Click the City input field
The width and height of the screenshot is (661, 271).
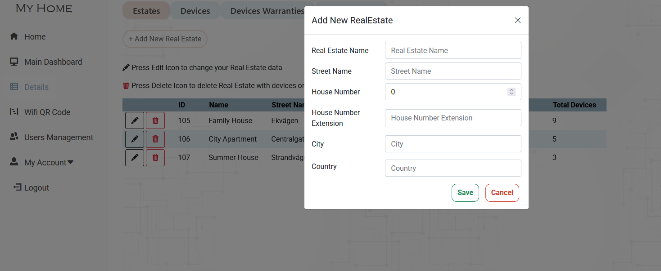[453, 144]
